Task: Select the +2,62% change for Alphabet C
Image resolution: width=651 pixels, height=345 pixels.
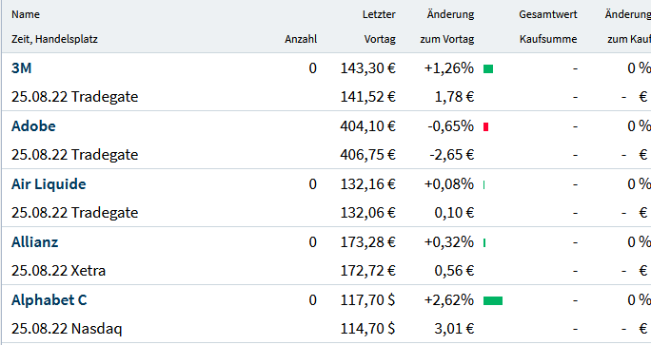Action: [449, 300]
